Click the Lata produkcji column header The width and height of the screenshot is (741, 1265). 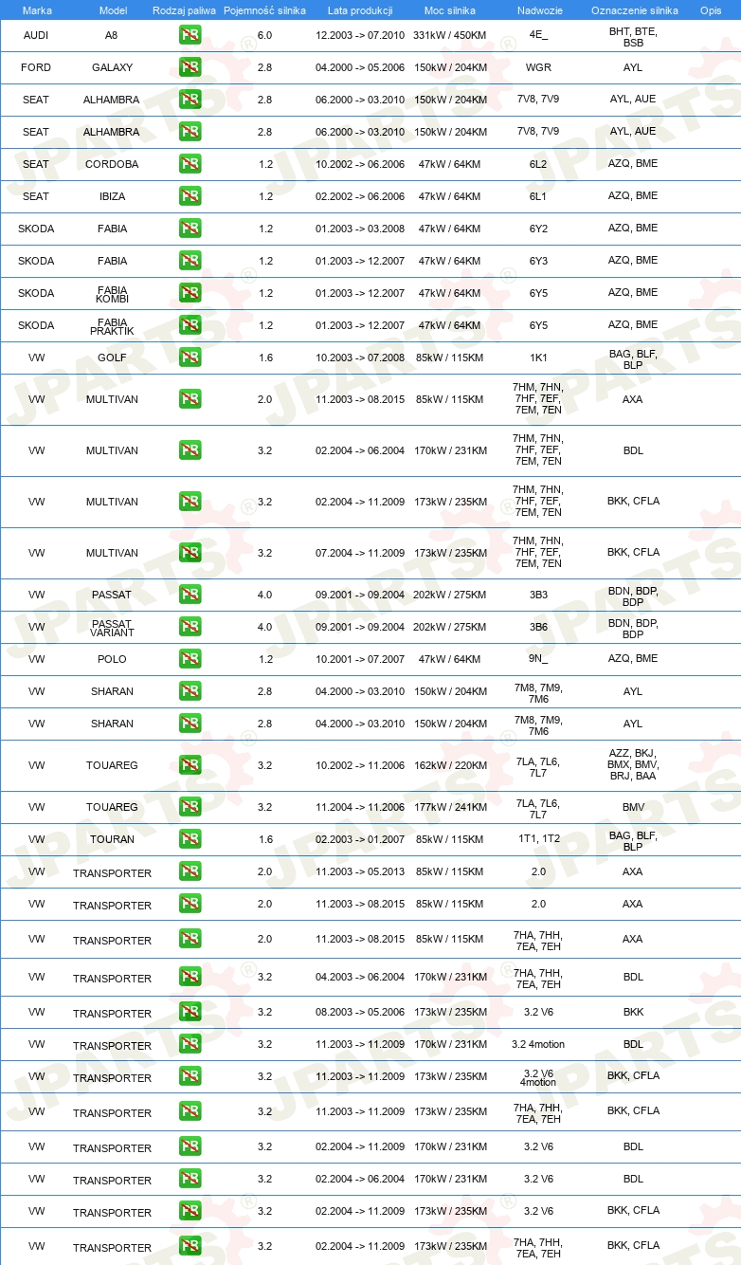(360, 9)
